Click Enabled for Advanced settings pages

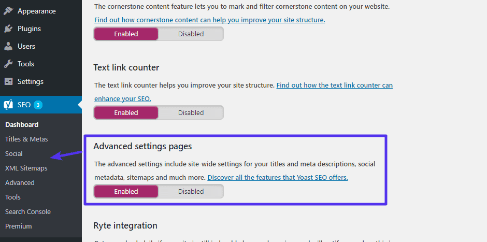[126, 192]
